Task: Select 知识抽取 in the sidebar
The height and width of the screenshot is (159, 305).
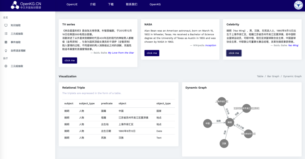Action: (16, 25)
